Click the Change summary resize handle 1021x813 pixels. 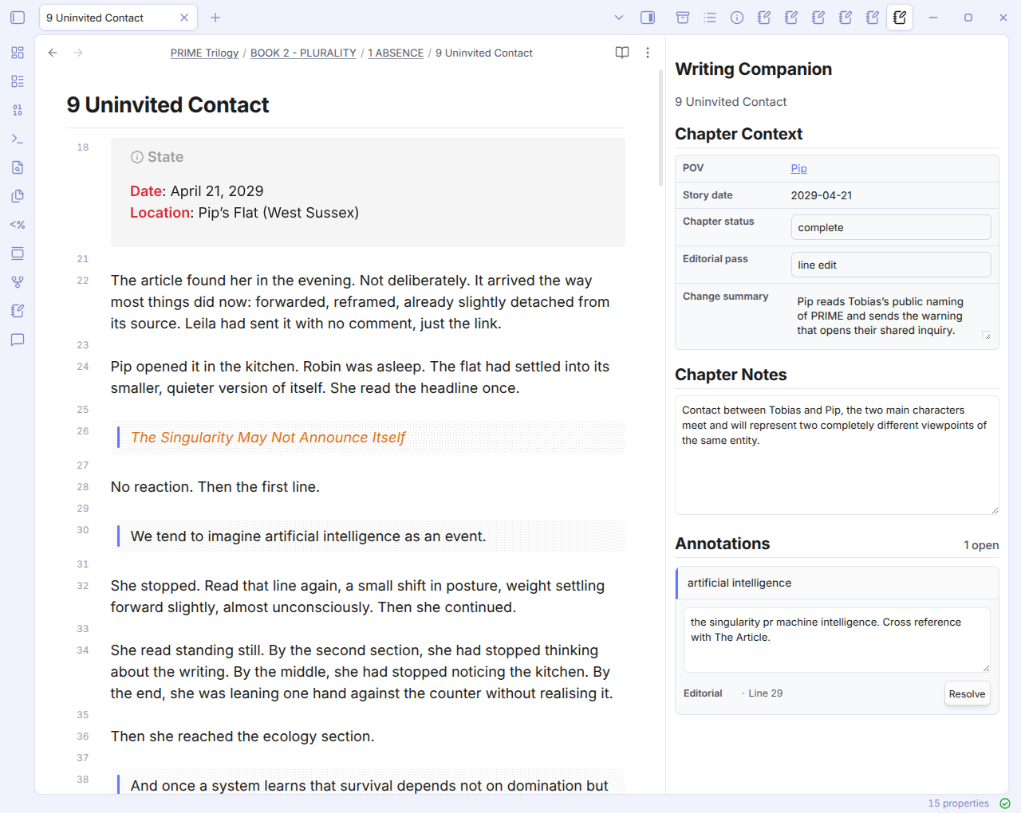987,336
